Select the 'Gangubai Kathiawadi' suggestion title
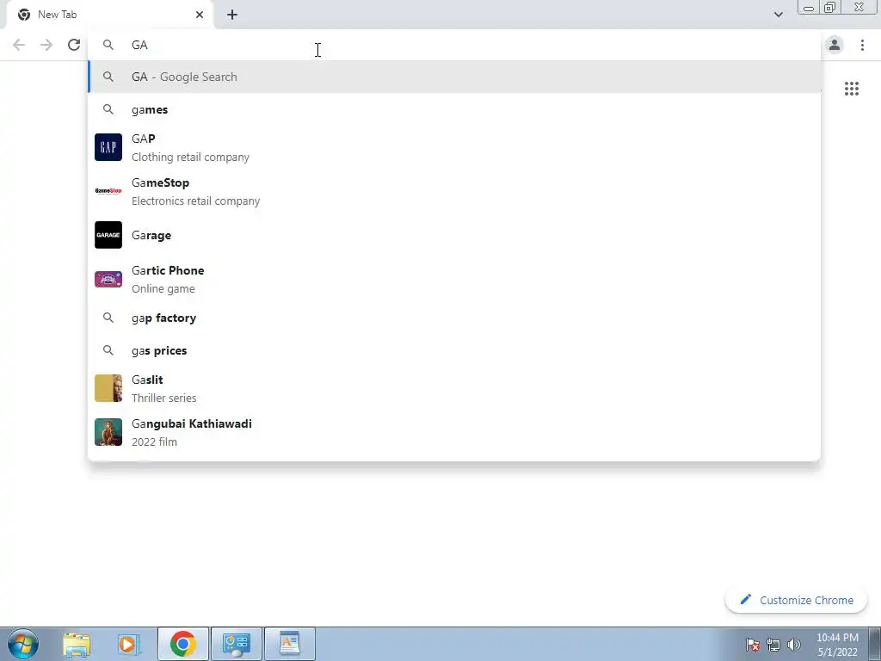Screen dimensions: 881x661 tap(192, 423)
